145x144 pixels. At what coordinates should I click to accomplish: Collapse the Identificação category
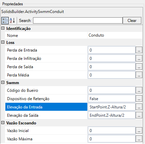(x=3, y=28)
